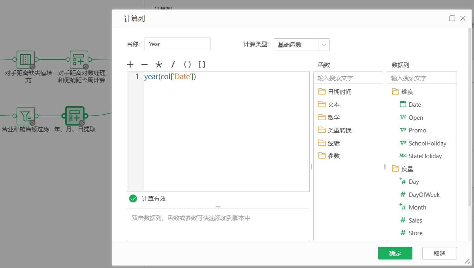The width and height of the screenshot is (474, 268).
Task: Insert the plus operator into formula
Action: tap(130, 65)
